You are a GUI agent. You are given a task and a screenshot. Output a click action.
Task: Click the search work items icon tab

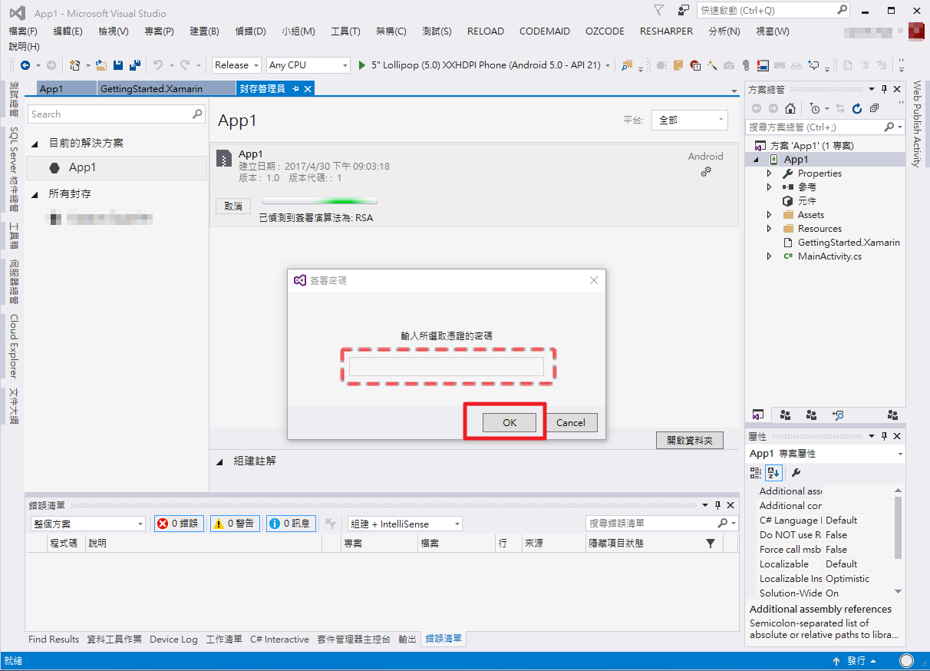(838, 415)
